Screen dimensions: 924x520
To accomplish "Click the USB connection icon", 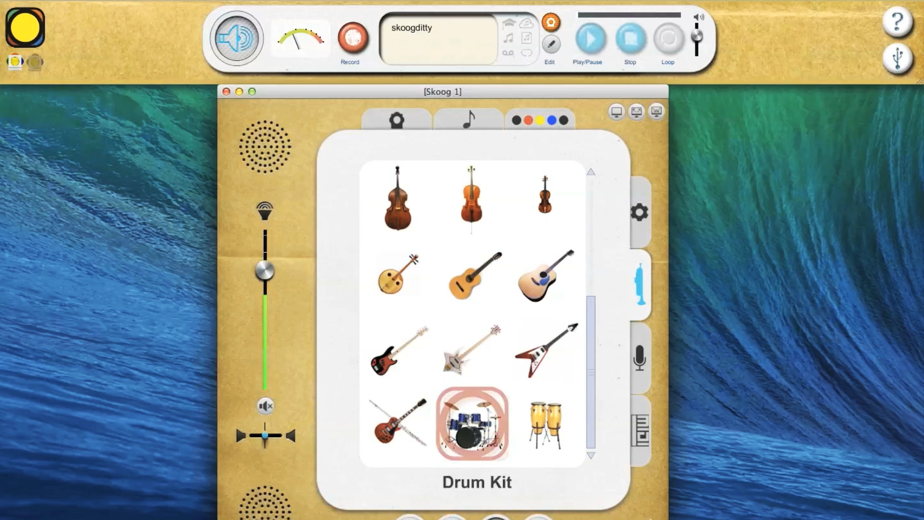I will 897,58.
